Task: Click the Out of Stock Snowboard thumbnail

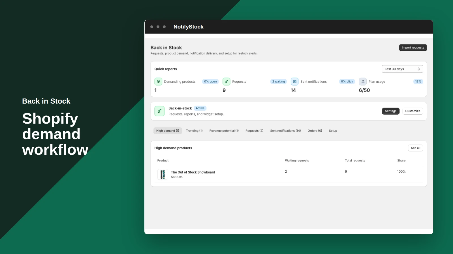Action: [x=163, y=174]
